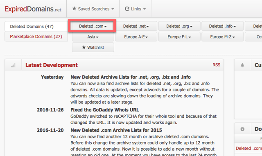262x156 pixels.
Task: Open the Saved Searches dropdown menu
Action: (x=93, y=9)
